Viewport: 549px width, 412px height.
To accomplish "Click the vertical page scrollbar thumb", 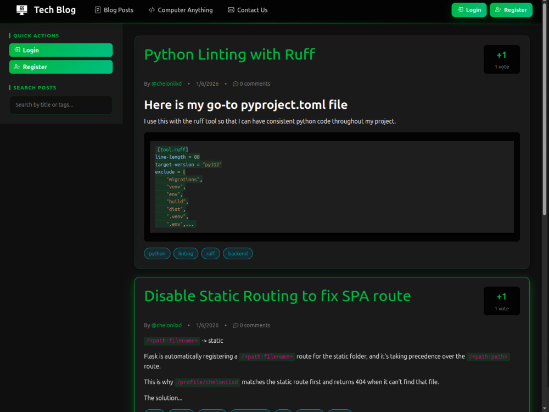I will pos(545,109).
